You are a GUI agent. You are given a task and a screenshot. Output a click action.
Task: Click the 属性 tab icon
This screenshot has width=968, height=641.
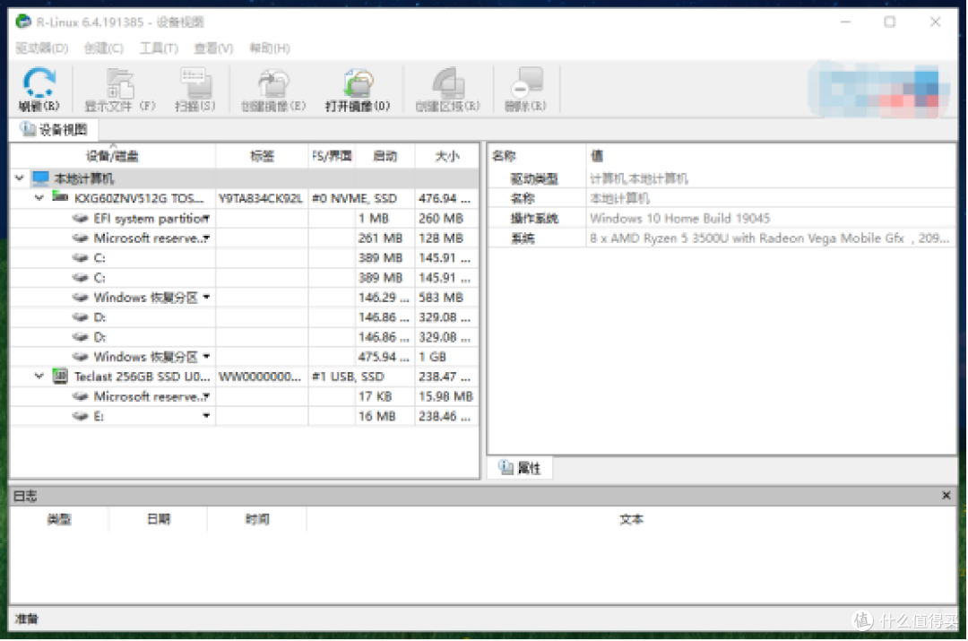[x=506, y=467]
